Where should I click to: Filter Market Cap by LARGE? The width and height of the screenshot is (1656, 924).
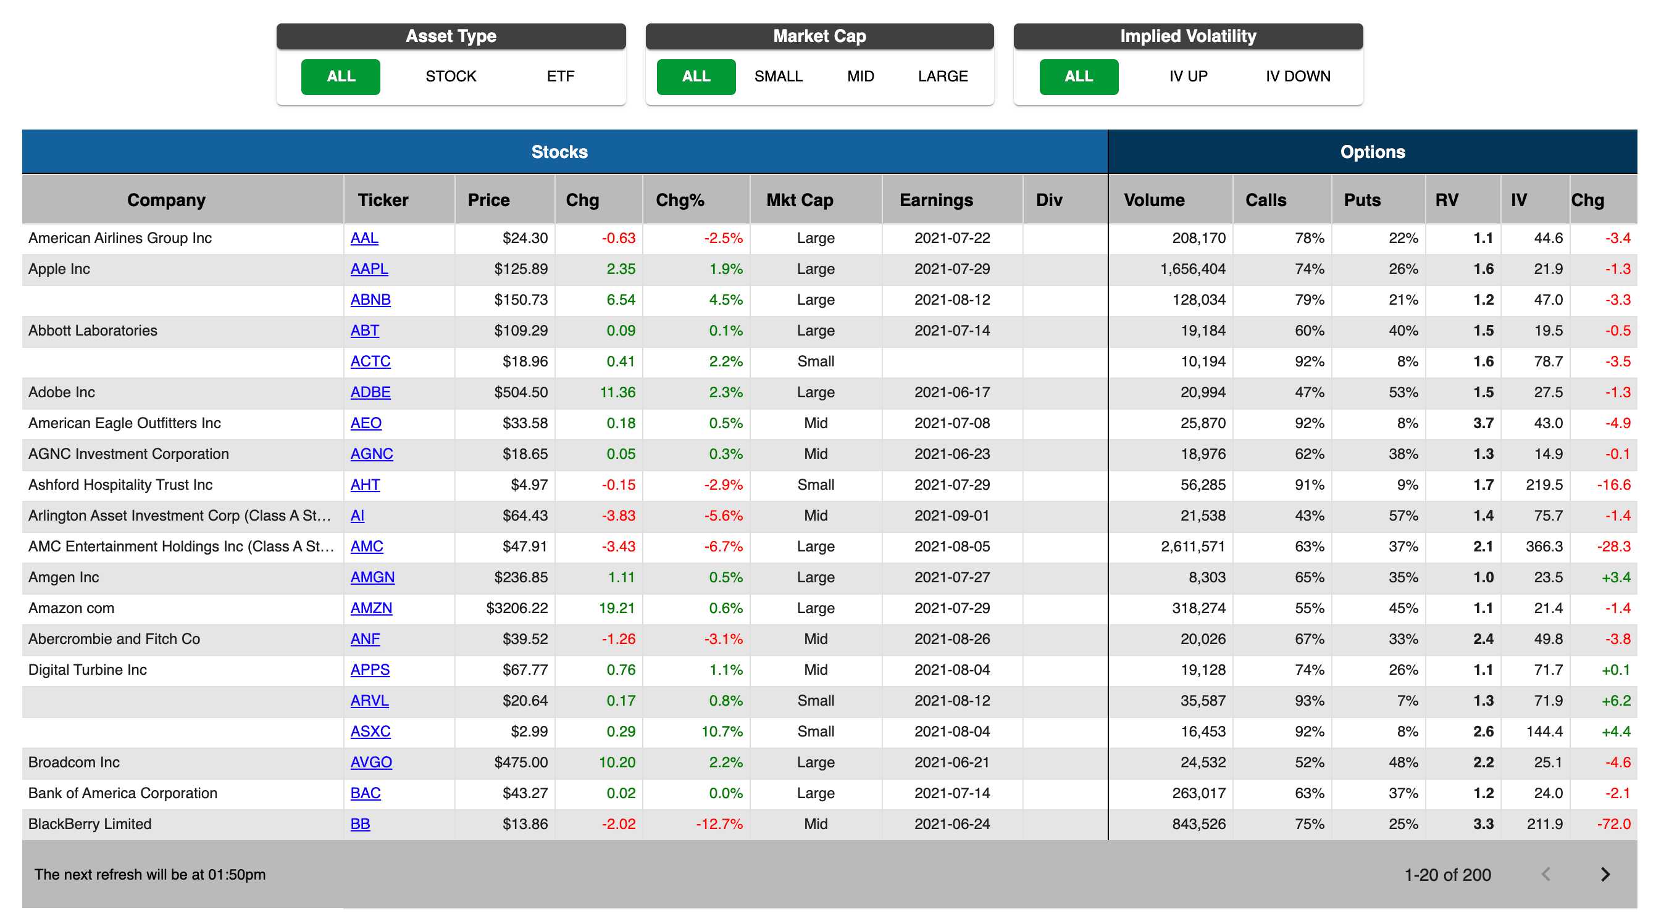942,76
